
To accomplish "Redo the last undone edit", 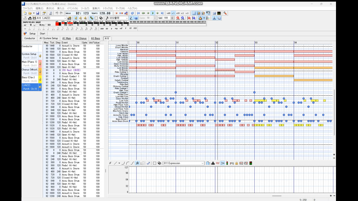I will 61,13.
